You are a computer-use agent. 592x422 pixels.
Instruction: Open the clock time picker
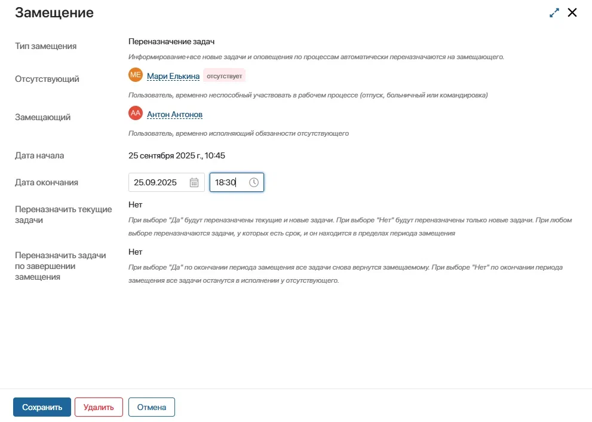click(254, 183)
